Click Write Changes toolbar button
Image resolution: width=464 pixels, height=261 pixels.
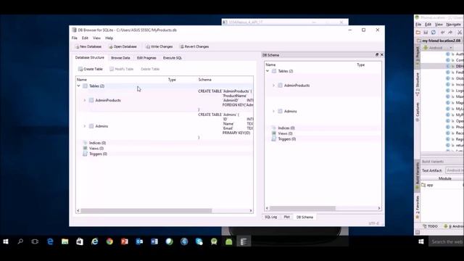[x=159, y=46]
